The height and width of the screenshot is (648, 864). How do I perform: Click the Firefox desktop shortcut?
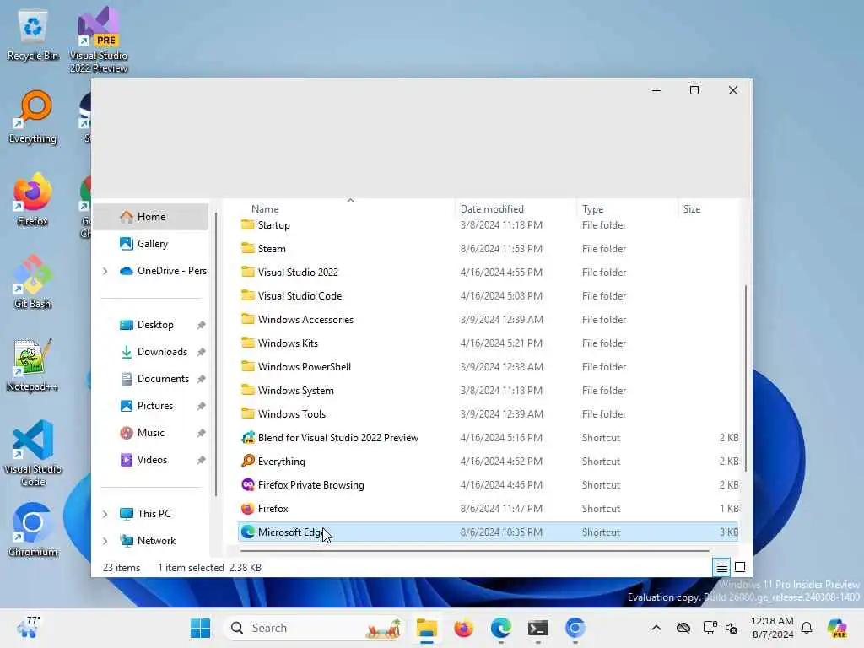point(33,199)
